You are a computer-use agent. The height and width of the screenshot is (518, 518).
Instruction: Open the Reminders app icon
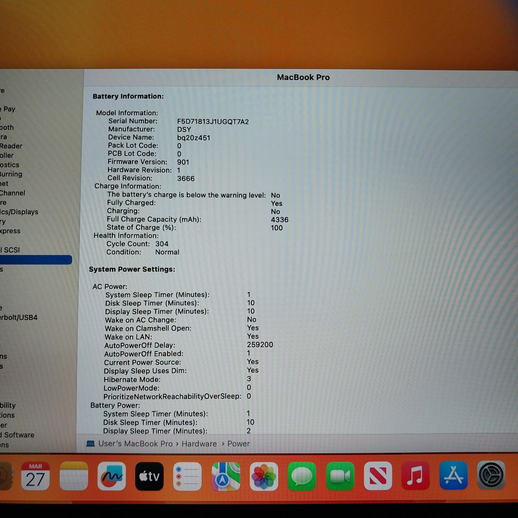(187, 476)
